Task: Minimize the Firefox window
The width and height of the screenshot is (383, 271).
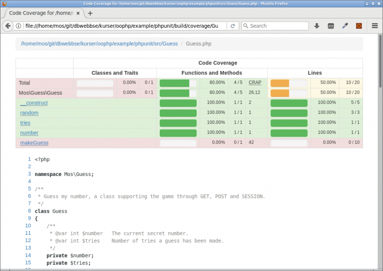Action: [367, 4]
